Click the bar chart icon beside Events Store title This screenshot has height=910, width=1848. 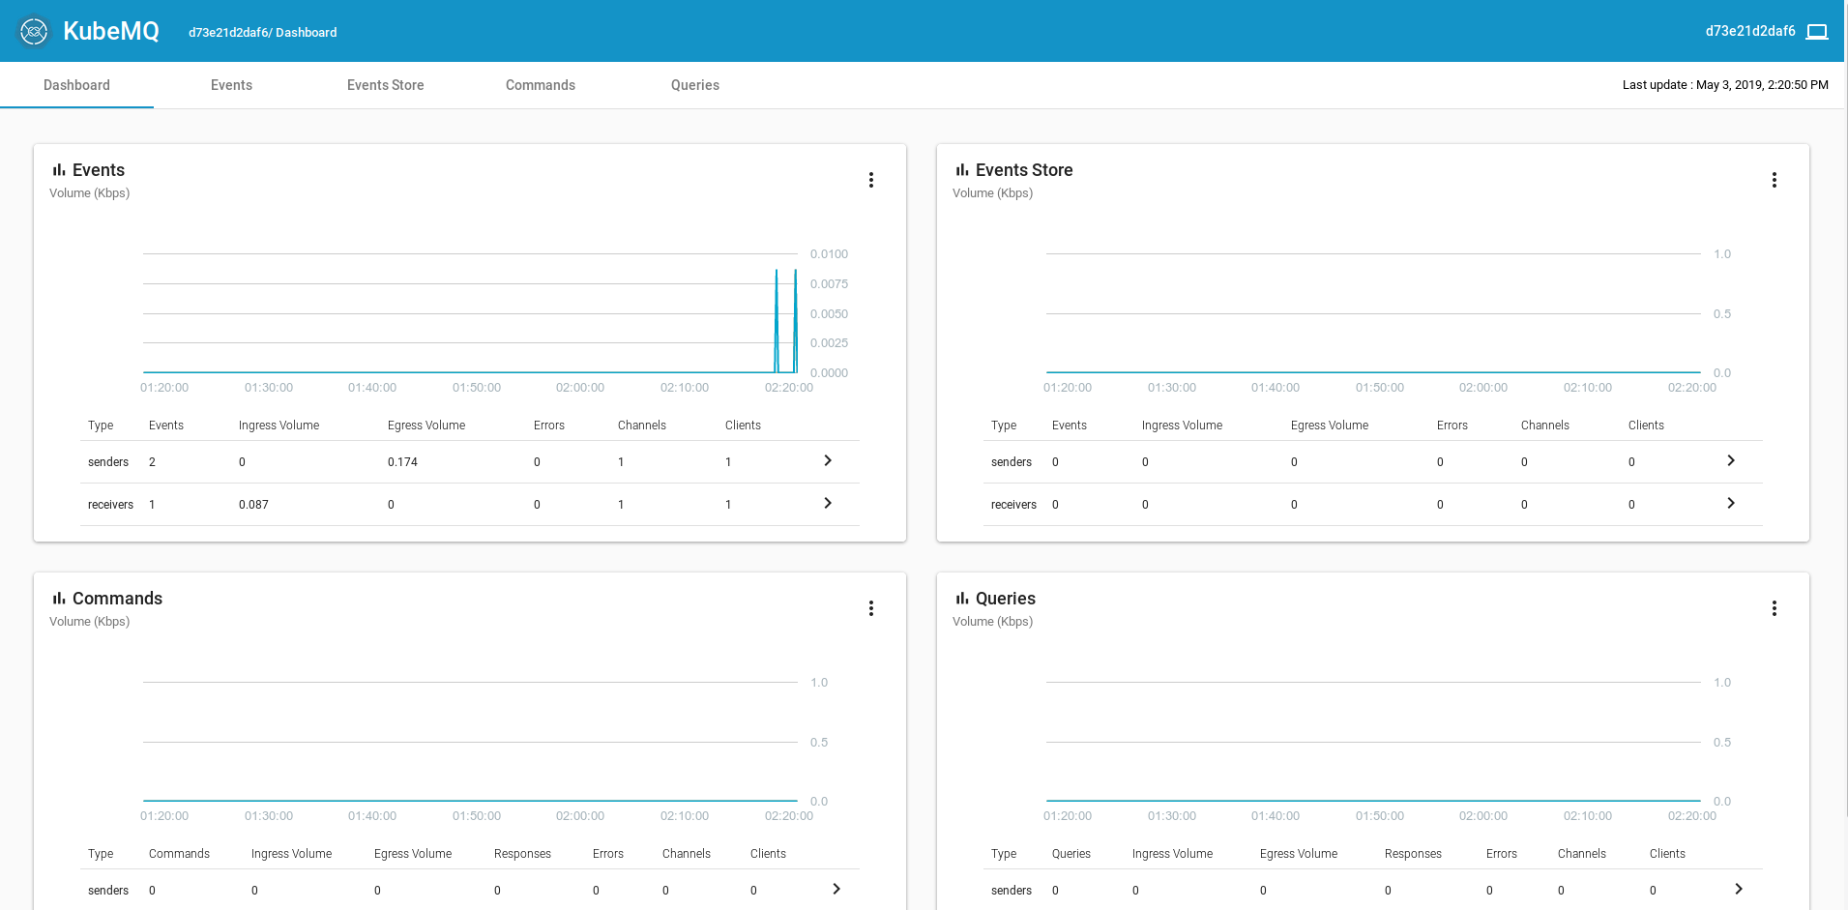pos(960,169)
